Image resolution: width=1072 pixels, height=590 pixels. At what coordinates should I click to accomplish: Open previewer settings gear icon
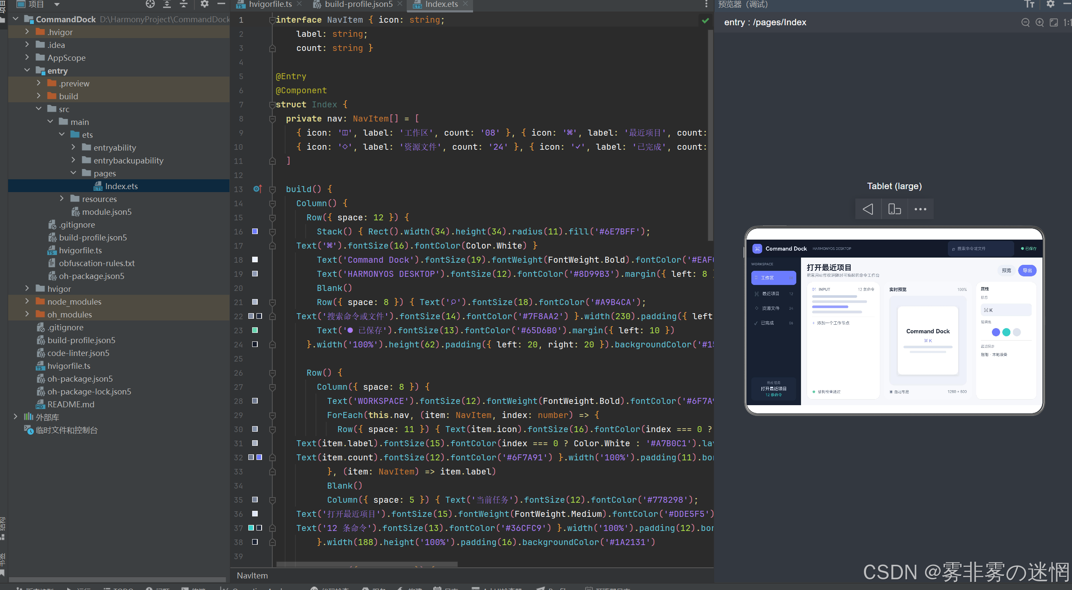[1050, 4]
